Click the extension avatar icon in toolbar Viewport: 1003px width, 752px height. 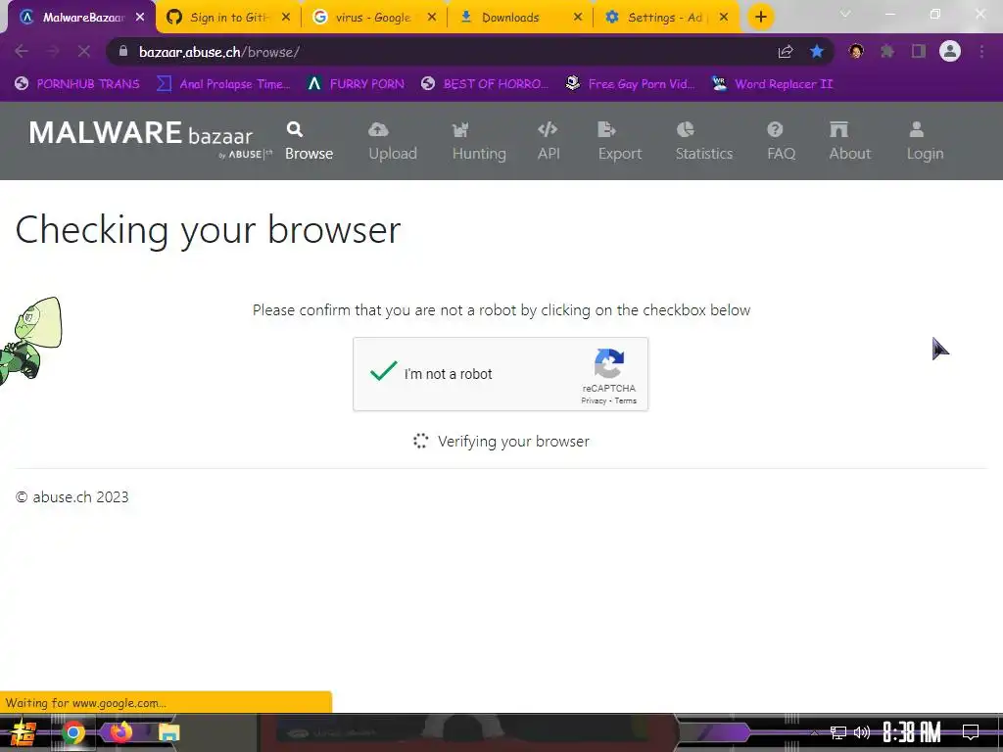856,52
